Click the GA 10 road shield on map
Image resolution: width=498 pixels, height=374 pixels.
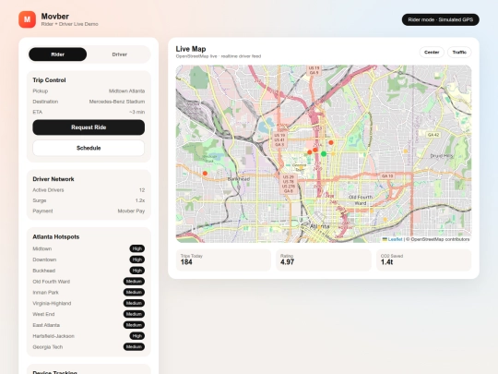(387, 175)
